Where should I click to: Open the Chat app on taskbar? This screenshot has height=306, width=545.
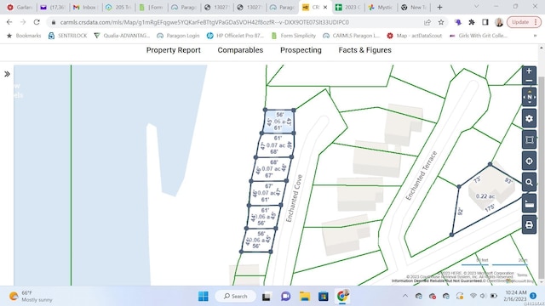click(286, 297)
